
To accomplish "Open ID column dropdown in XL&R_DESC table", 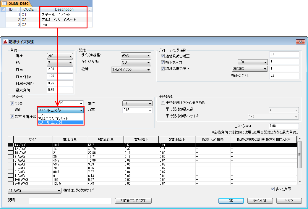I will tap(18, 9).
